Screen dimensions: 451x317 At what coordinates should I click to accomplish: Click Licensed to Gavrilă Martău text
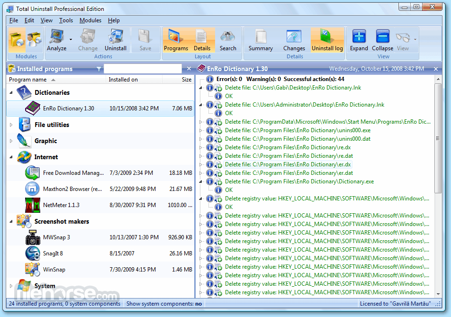pos(395,304)
